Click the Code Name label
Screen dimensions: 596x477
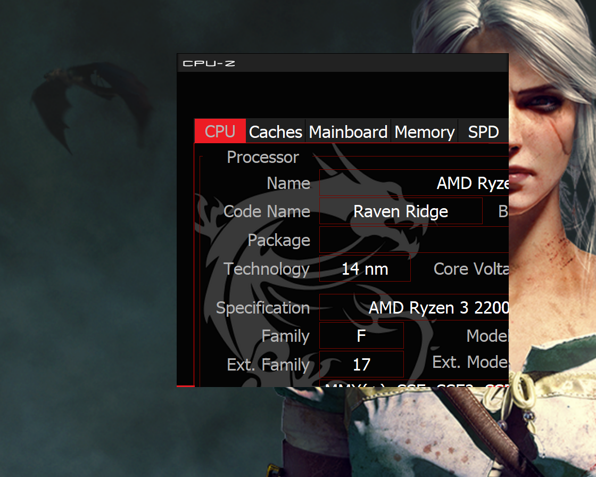(267, 211)
